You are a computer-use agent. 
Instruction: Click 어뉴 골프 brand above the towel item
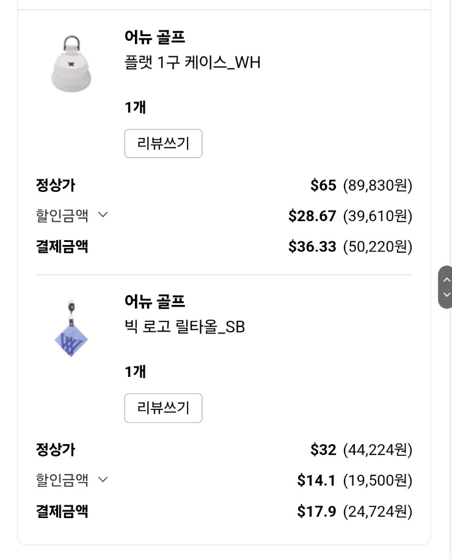click(155, 301)
